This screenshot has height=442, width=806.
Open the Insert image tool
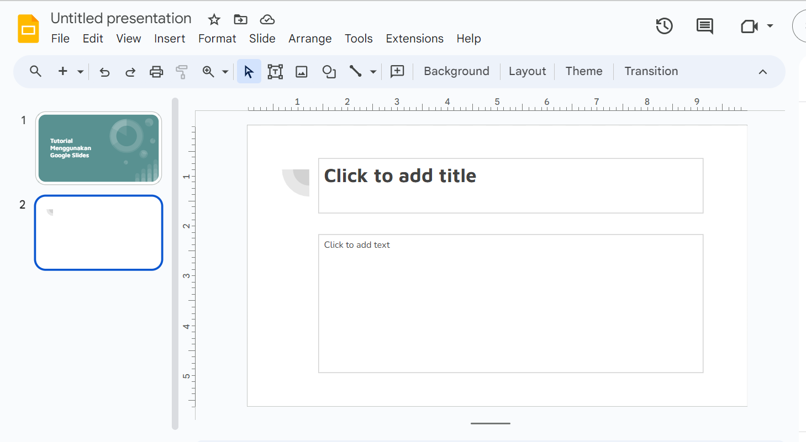point(301,71)
